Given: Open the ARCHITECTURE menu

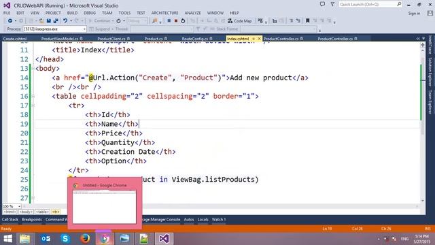Looking at the screenshot, I should (x=164, y=13).
